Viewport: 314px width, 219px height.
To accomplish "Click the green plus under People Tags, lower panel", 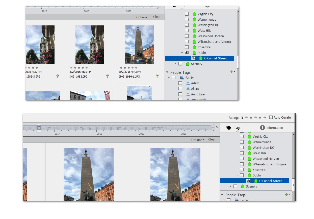I will point(286,195).
